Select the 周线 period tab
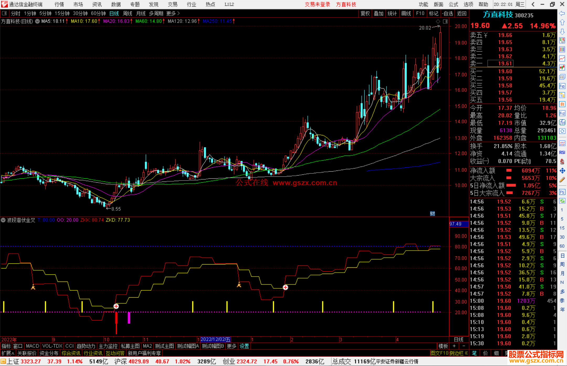 click(x=128, y=13)
